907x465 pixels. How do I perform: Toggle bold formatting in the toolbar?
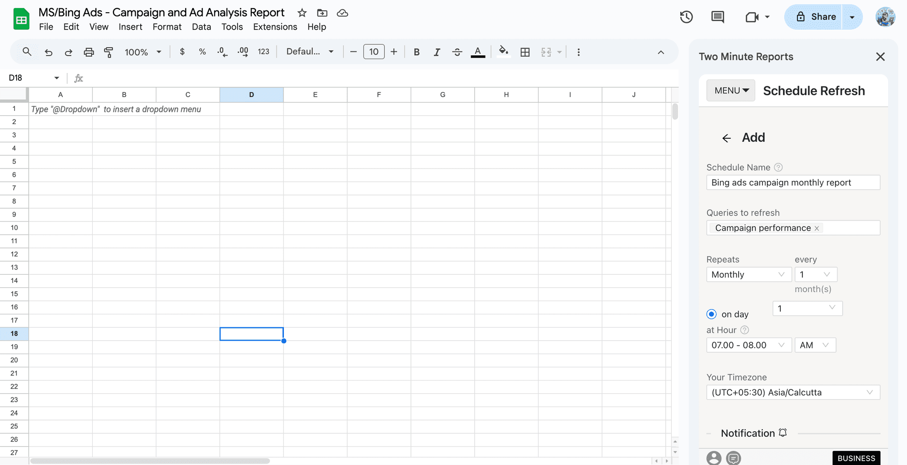[416, 52]
